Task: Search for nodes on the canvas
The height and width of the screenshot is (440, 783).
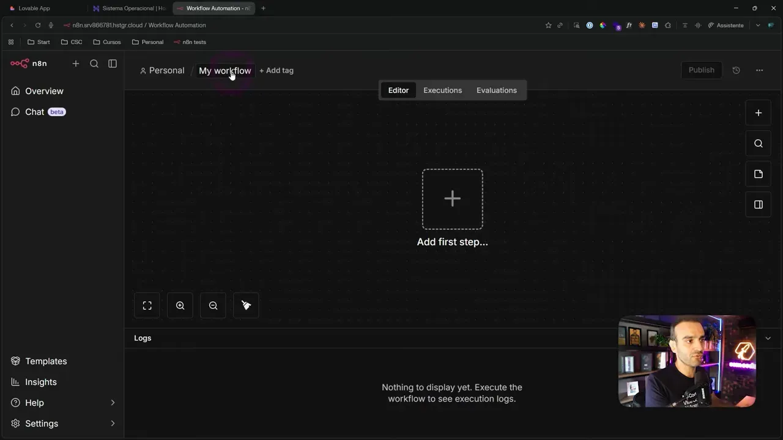Action: tap(759, 143)
